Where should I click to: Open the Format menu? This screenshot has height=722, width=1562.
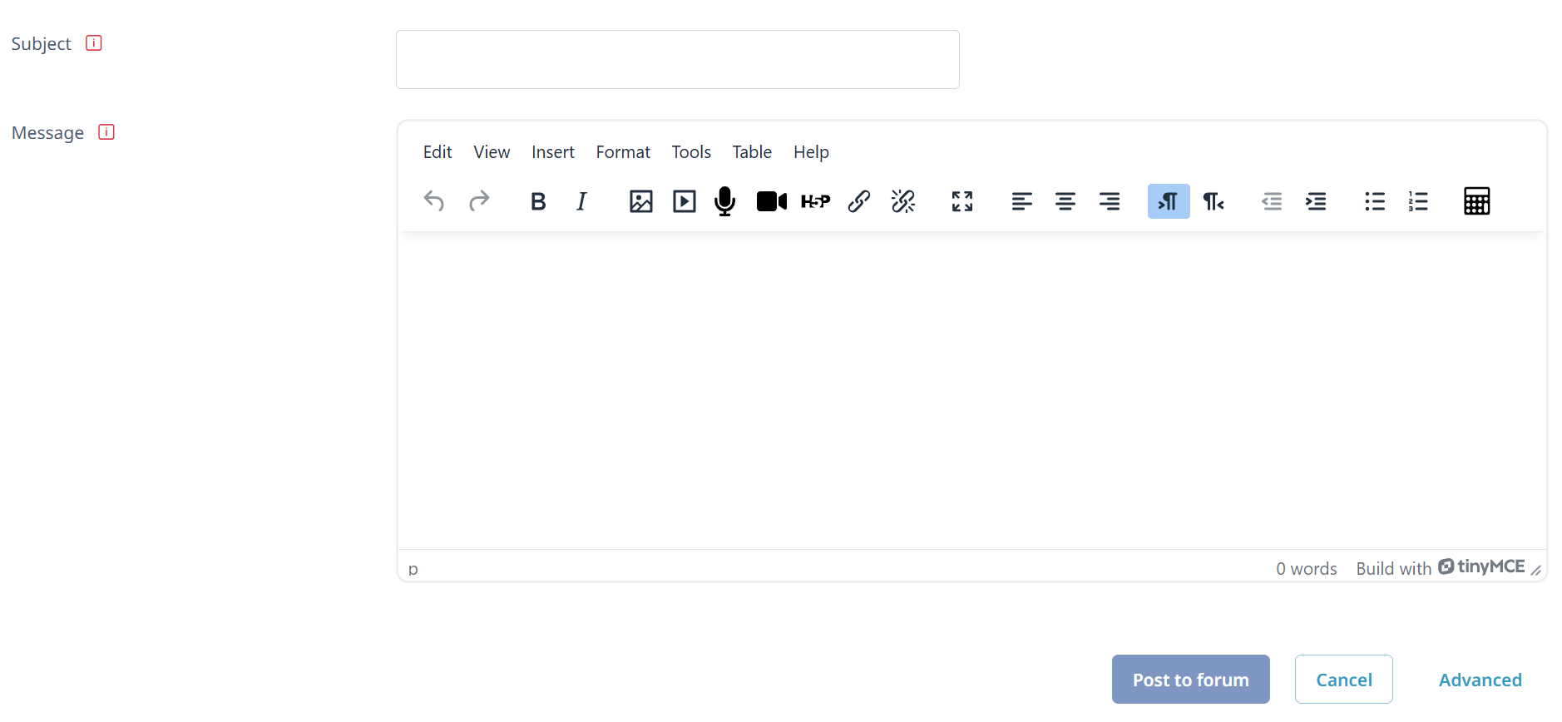pyautogui.click(x=623, y=152)
